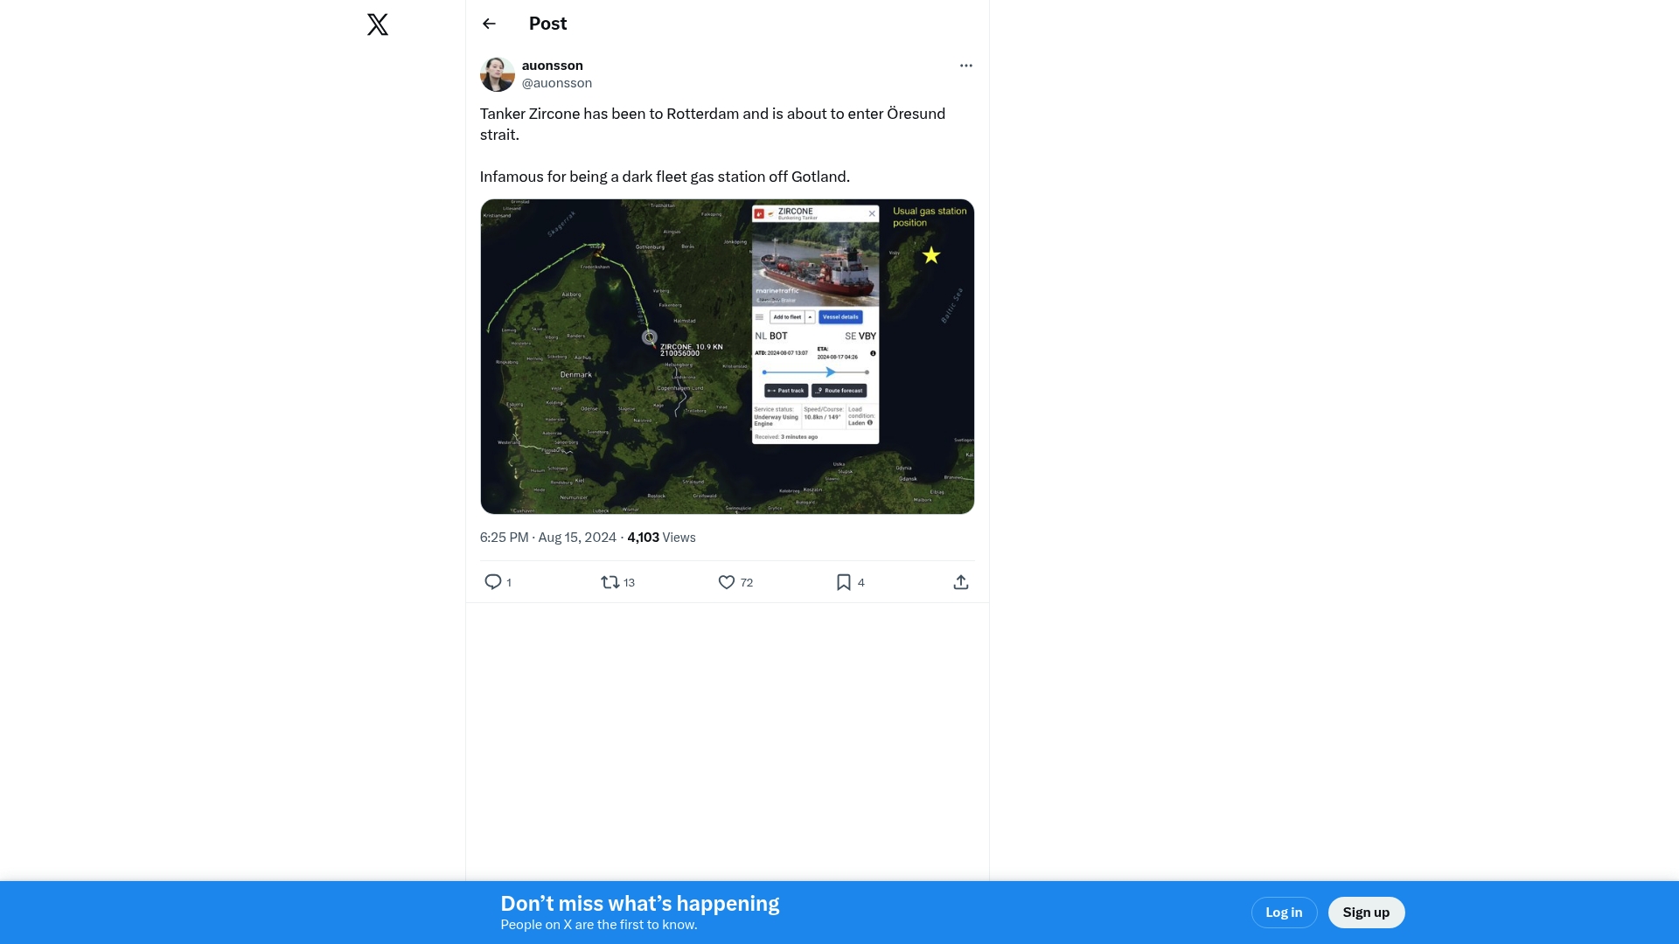The height and width of the screenshot is (944, 1679).
Task: Click the Vessel details button in image
Action: coord(840,317)
